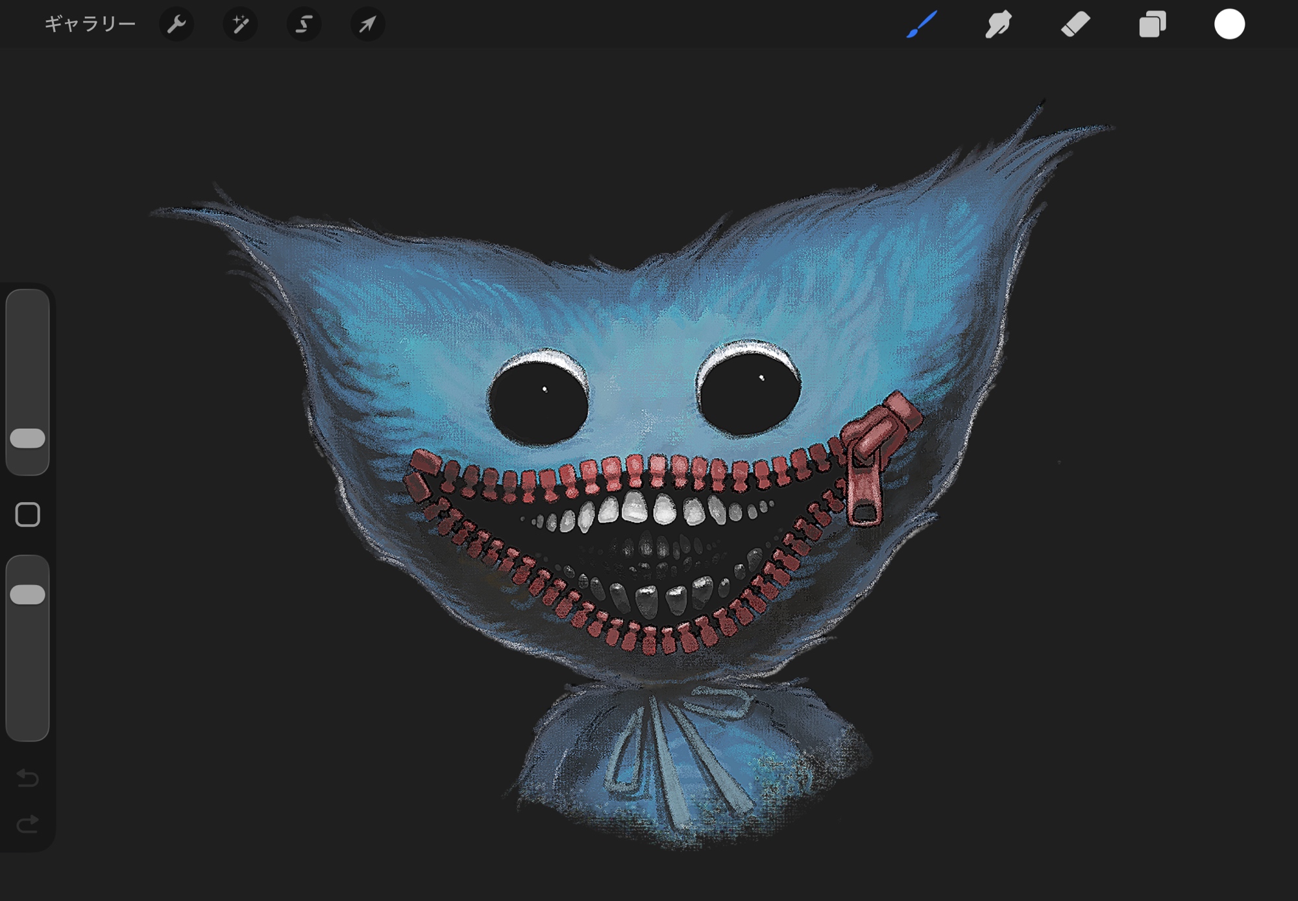This screenshot has height=901, width=1298.
Task: Click the brush opacity slider handle
Action: (28, 595)
